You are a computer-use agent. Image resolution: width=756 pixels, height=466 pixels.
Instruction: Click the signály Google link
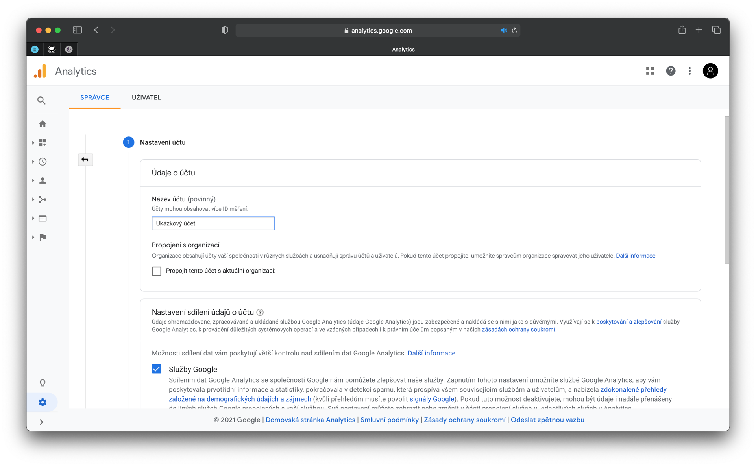tap(432, 399)
